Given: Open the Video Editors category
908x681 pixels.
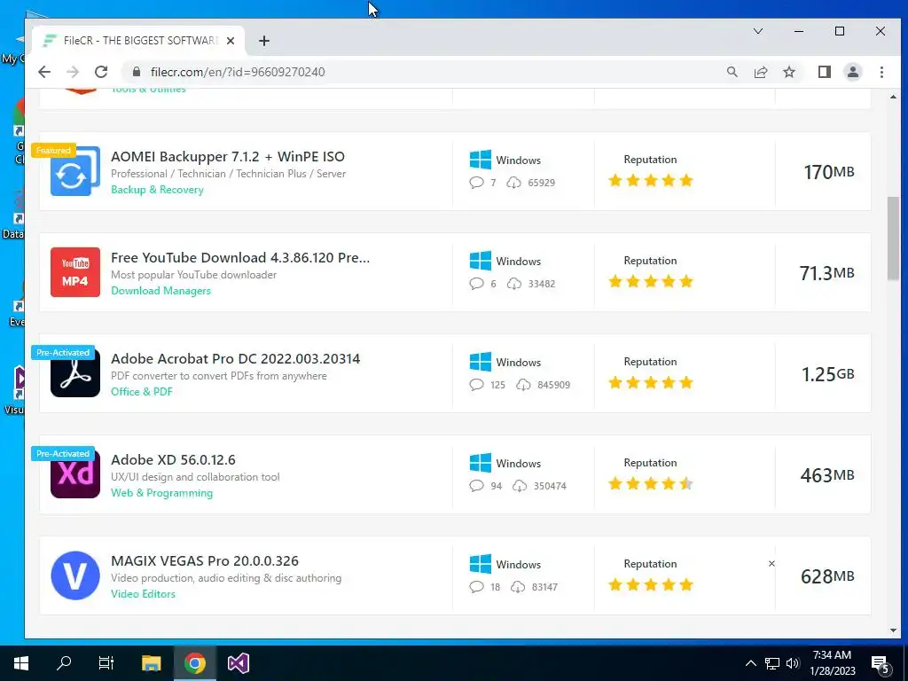Looking at the screenshot, I should (x=143, y=594).
